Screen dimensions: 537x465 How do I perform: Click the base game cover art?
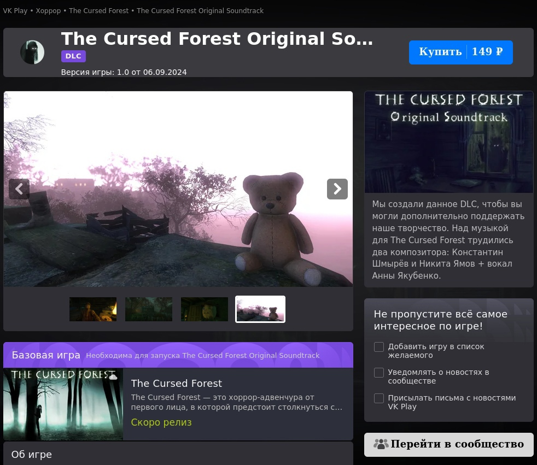pos(63,404)
